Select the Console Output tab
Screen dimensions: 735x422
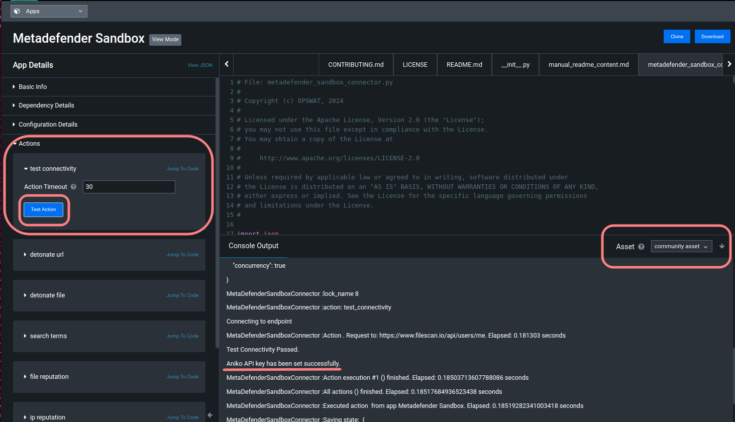(253, 246)
